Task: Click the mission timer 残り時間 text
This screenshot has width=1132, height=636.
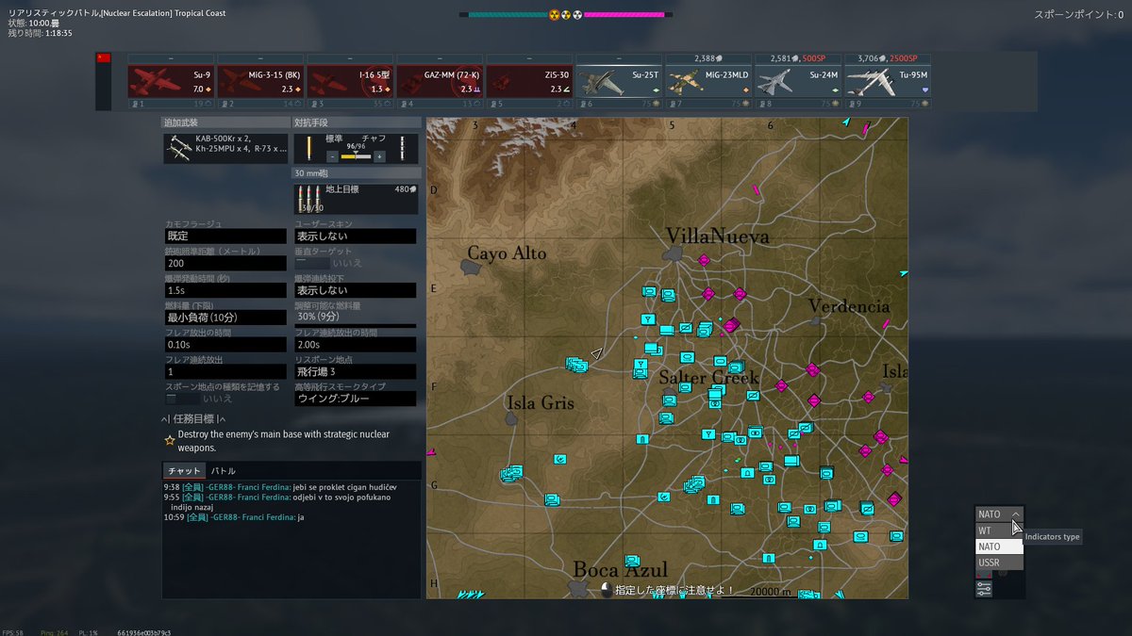Action: pos(40,32)
